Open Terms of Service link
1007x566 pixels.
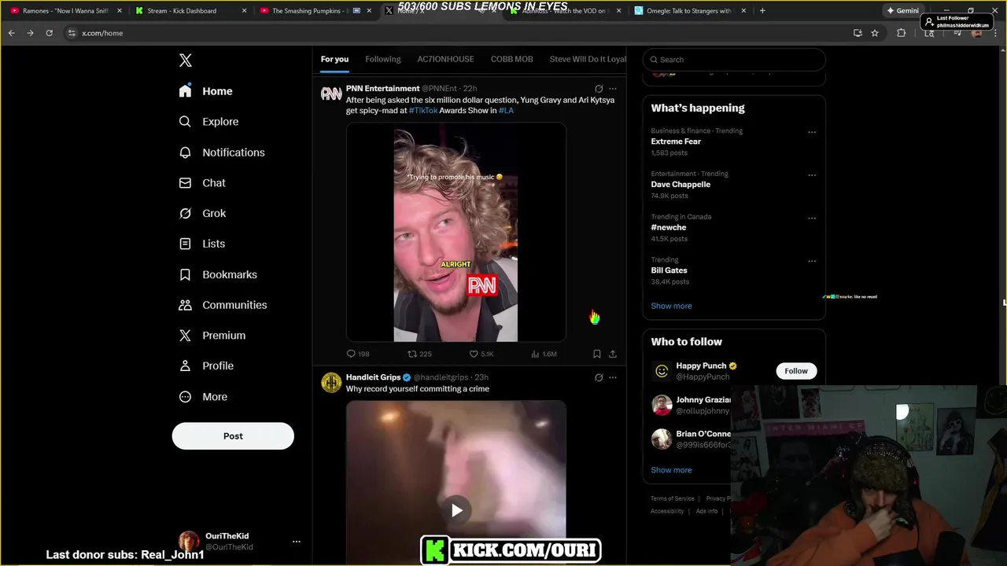point(673,498)
